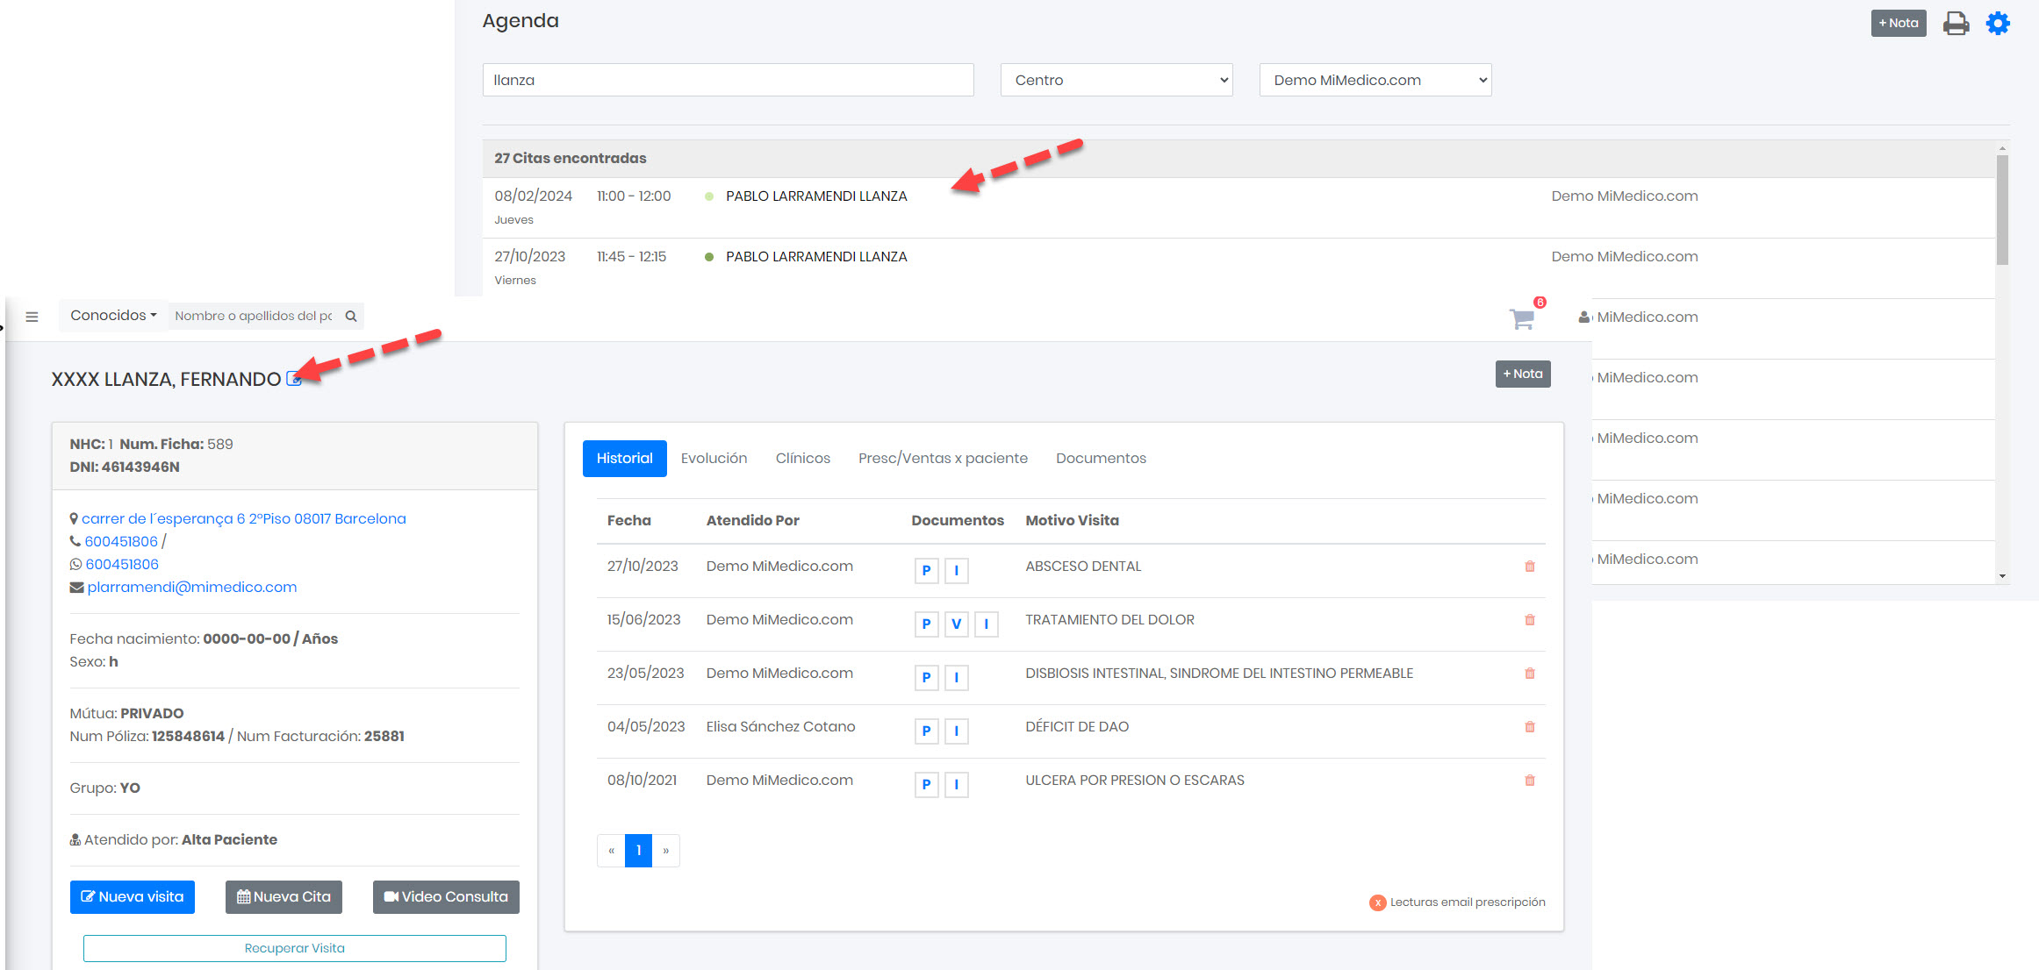This screenshot has height=970, width=2039.
Task: Open the Documentos tab
Action: coord(1101,459)
